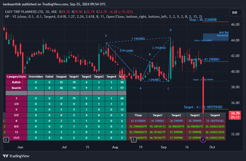Click the 46.00 price axis label

coord(235,25)
